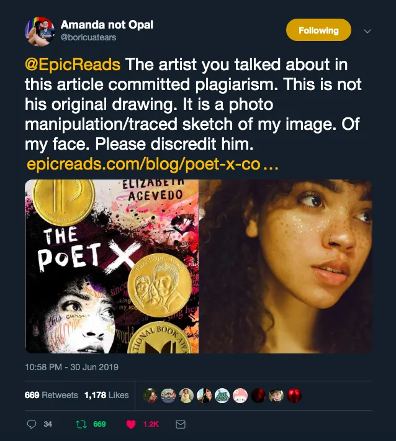Image resolution: width=396 pixels, height=441 pixels.
Task: Click the second liker avatar
Action: (168, 395)
